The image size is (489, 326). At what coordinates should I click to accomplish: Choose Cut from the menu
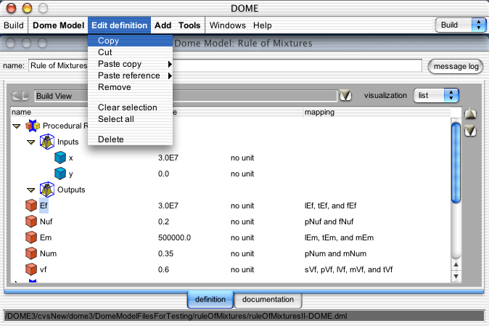pyautogui.click(x=130, y=52)
